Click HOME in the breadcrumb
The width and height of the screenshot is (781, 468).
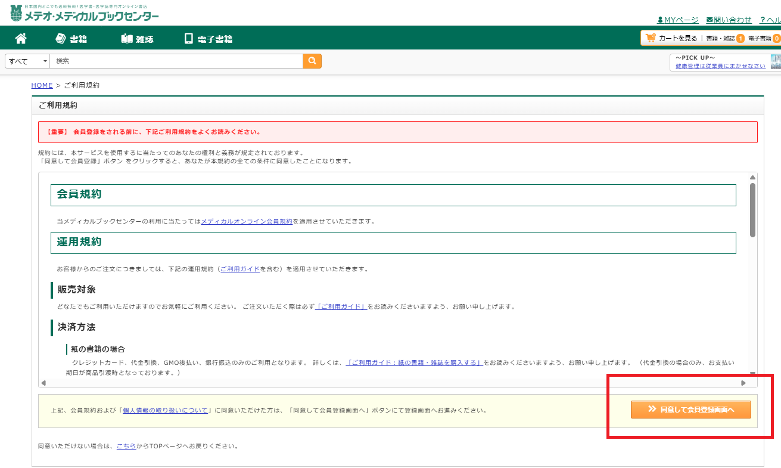(42, 85)
